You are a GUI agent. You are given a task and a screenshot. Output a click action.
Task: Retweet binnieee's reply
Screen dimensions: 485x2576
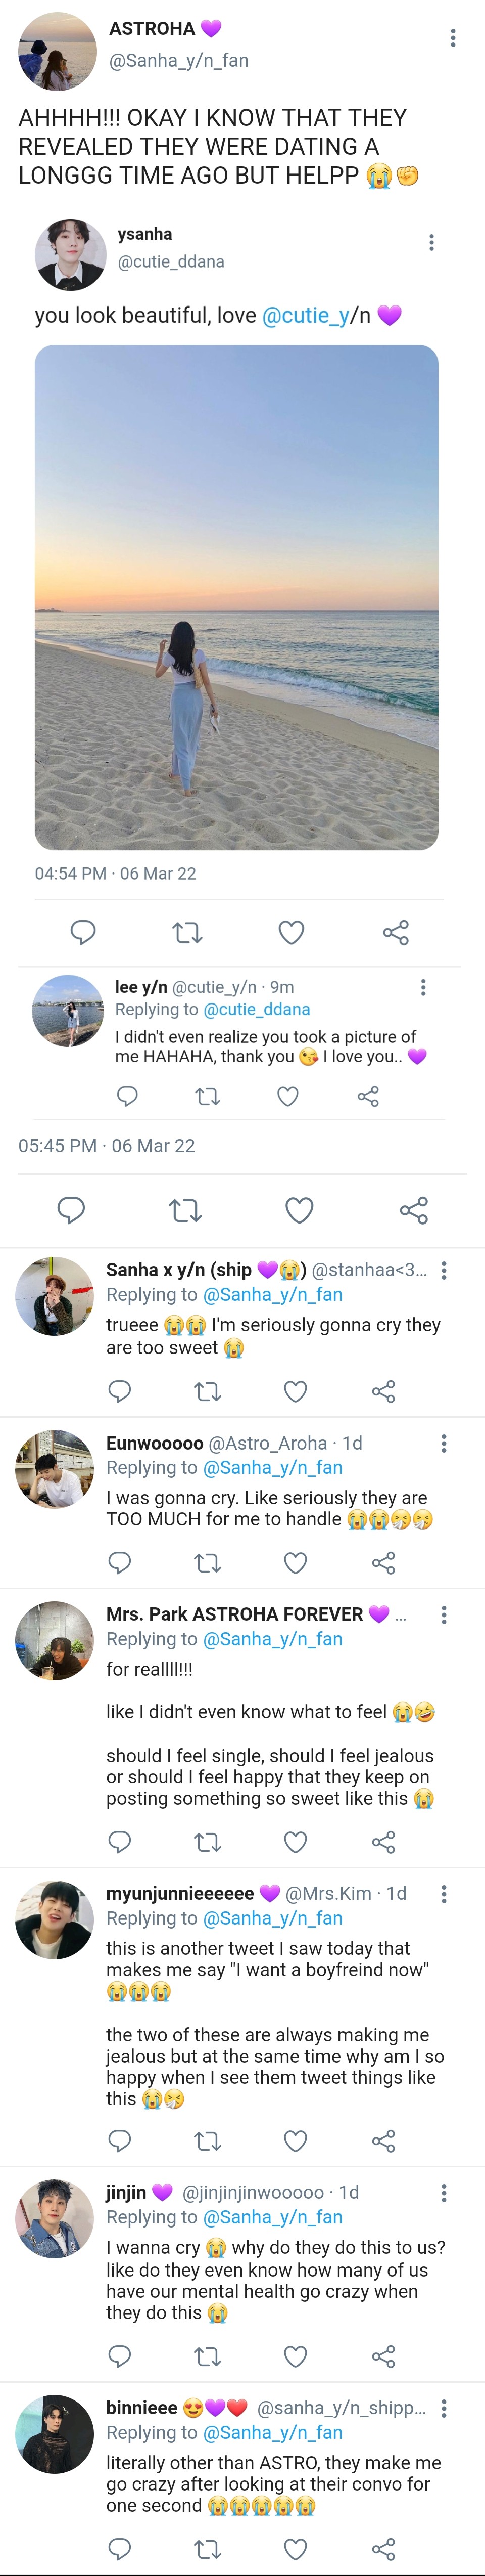tap(208, 2547)
